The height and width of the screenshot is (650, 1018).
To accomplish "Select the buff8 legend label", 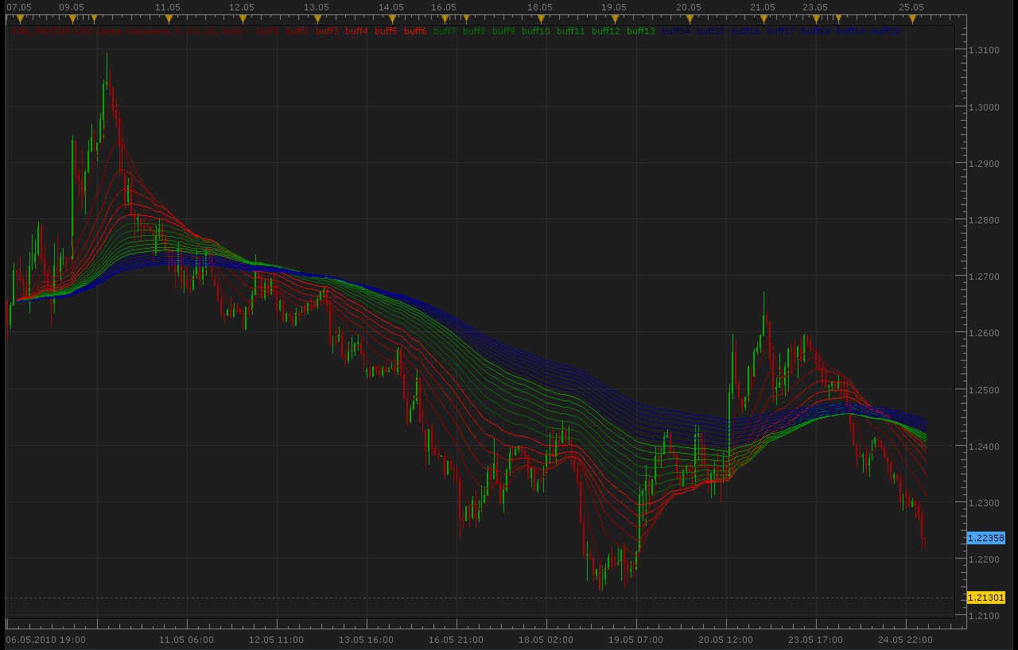I will (x=474, y=31).
